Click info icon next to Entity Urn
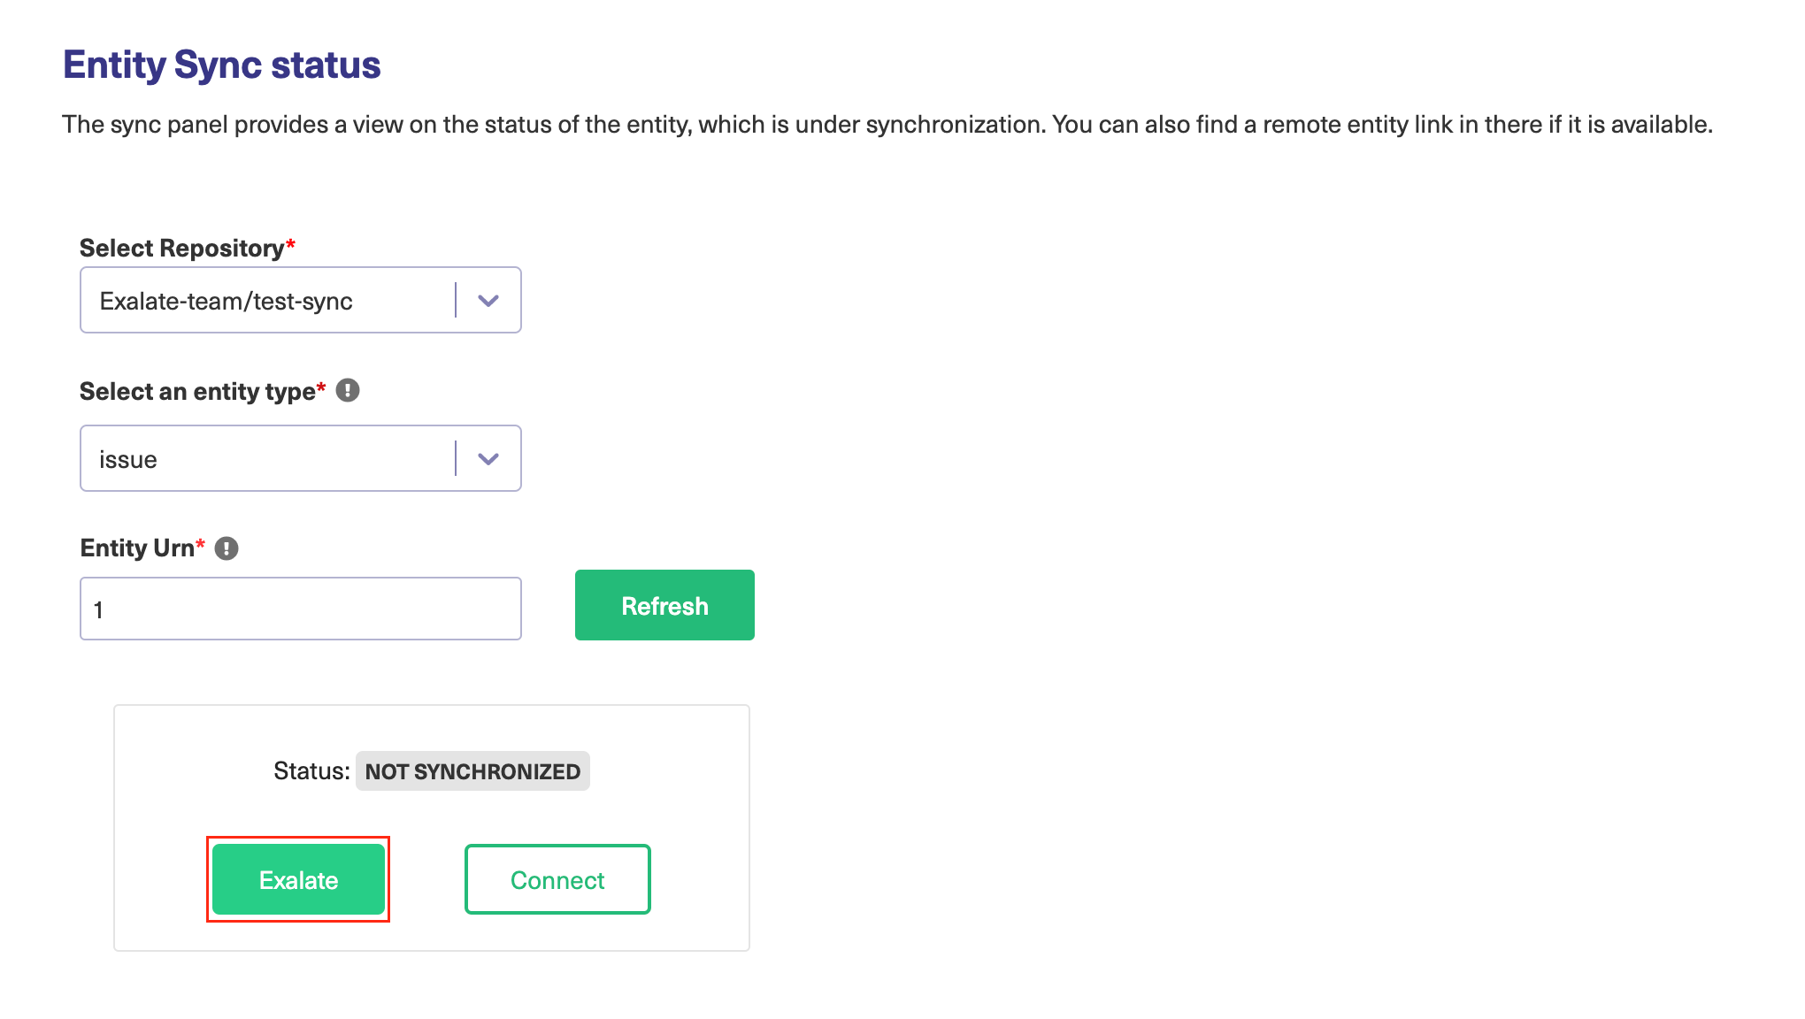The width and height of the screenshot is (1805, 1019). tap(227, 548)
